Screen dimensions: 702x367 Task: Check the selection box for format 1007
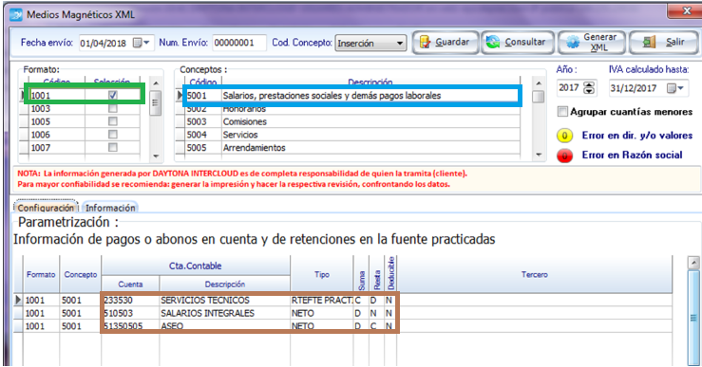(x=113, y=148)
